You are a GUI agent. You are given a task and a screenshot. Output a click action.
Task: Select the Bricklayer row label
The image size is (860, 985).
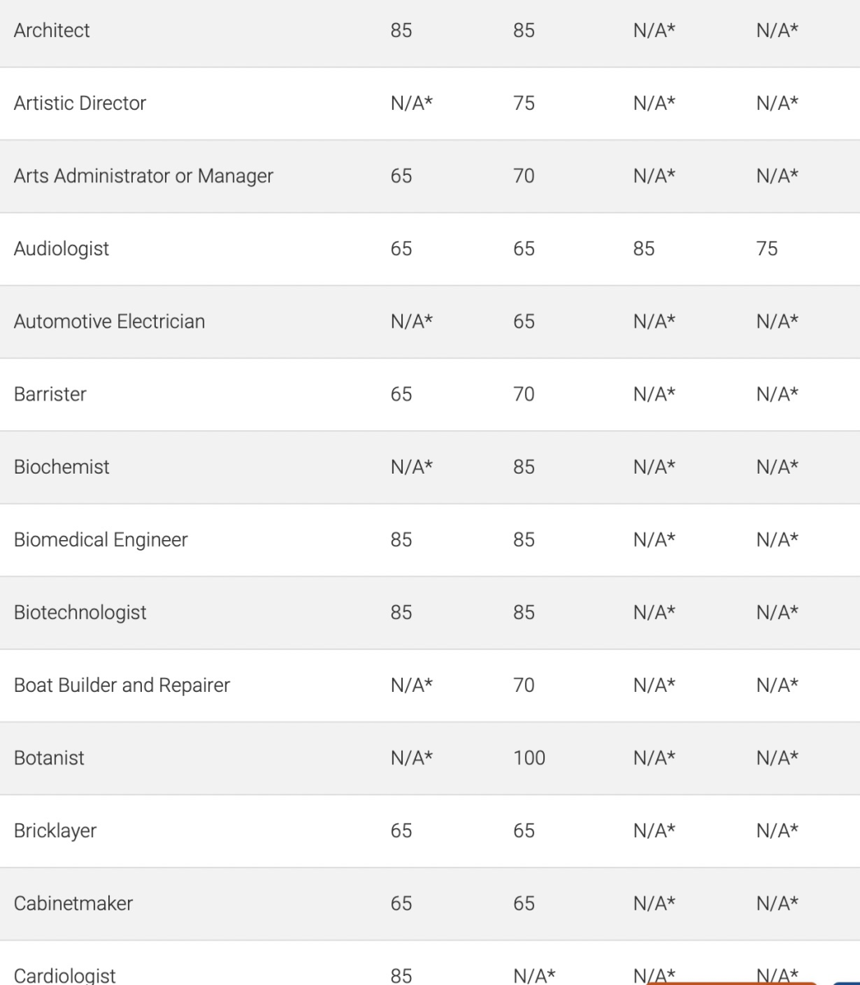click(55, 831)
